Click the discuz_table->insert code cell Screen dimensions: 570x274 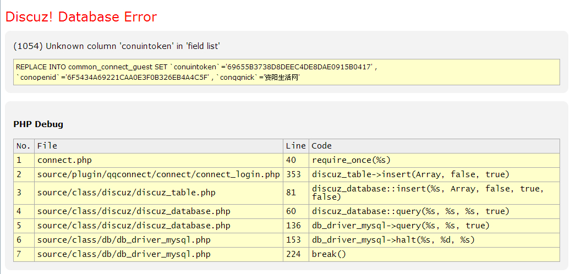[x=410, y=174]
